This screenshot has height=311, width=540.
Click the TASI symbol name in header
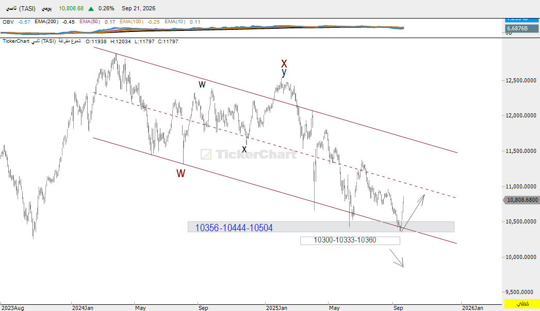click(21, 9)
